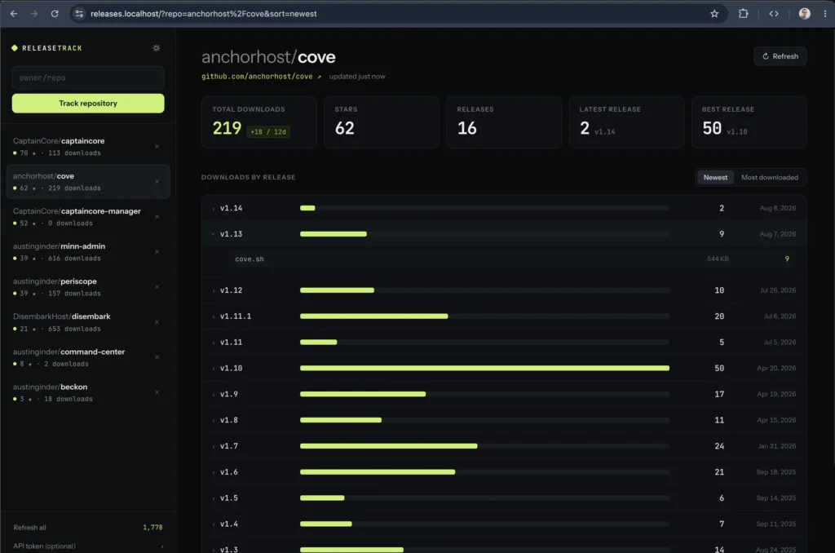The height and width of the screenshot is (553, 835).
Task: Click the Refresh button
Action: [780, 56]
